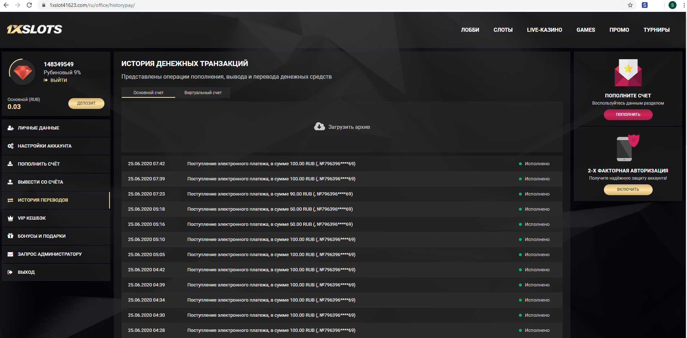Screen dimensions: 687x338
Task: Click ВЫЙТИ to log out of profile
Action: [x=59, y=80]
